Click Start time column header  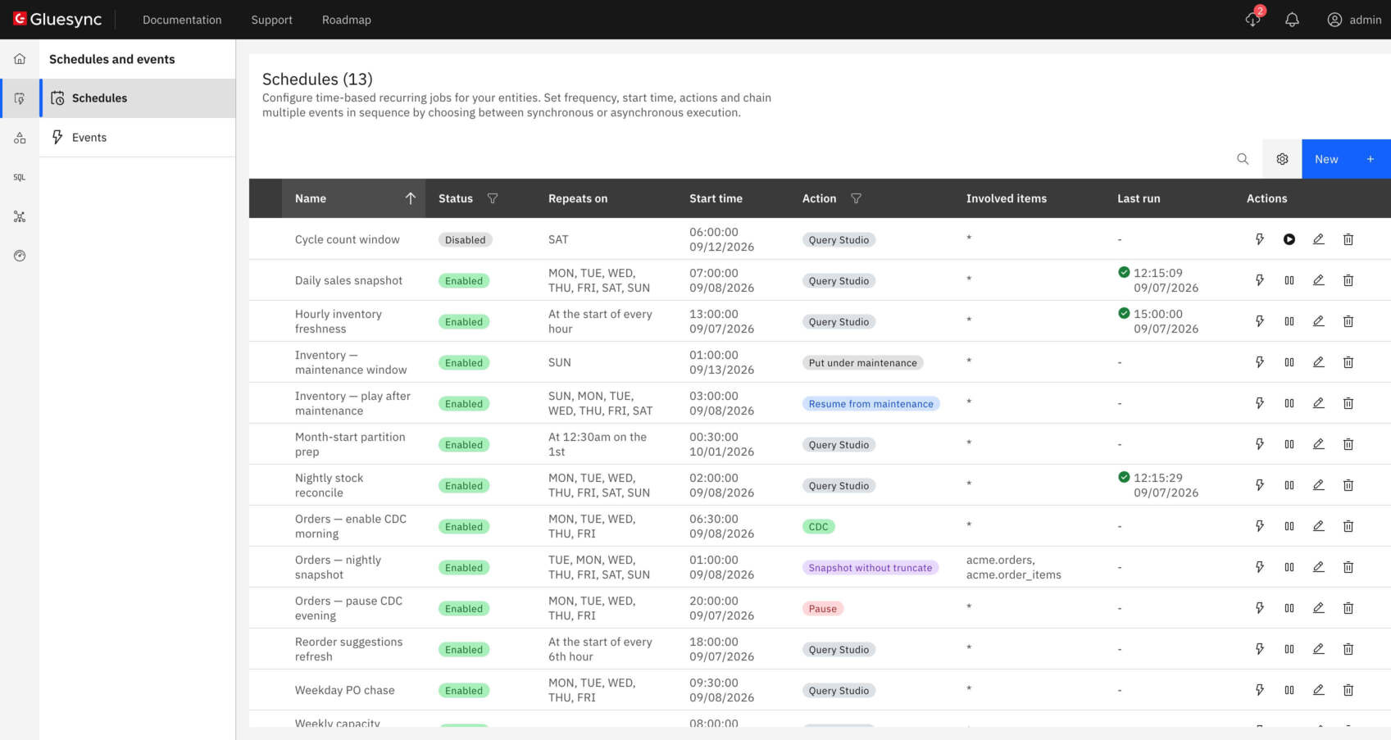716,198
